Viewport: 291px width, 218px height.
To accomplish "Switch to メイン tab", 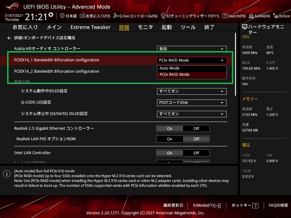I will [x=54, y=27].
